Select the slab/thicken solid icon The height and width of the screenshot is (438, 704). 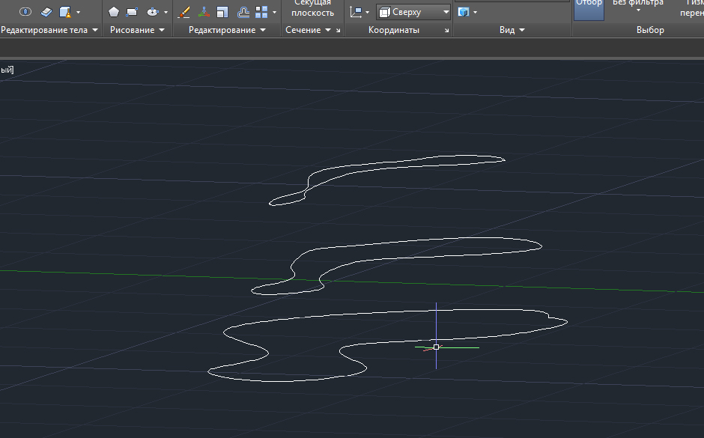[46, 12]
